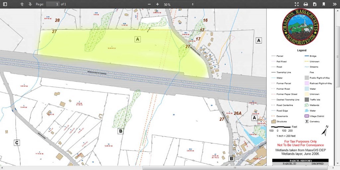The image size is (340, 170).
Task: Download the PDF file
Action: click(x=314, y=4)
